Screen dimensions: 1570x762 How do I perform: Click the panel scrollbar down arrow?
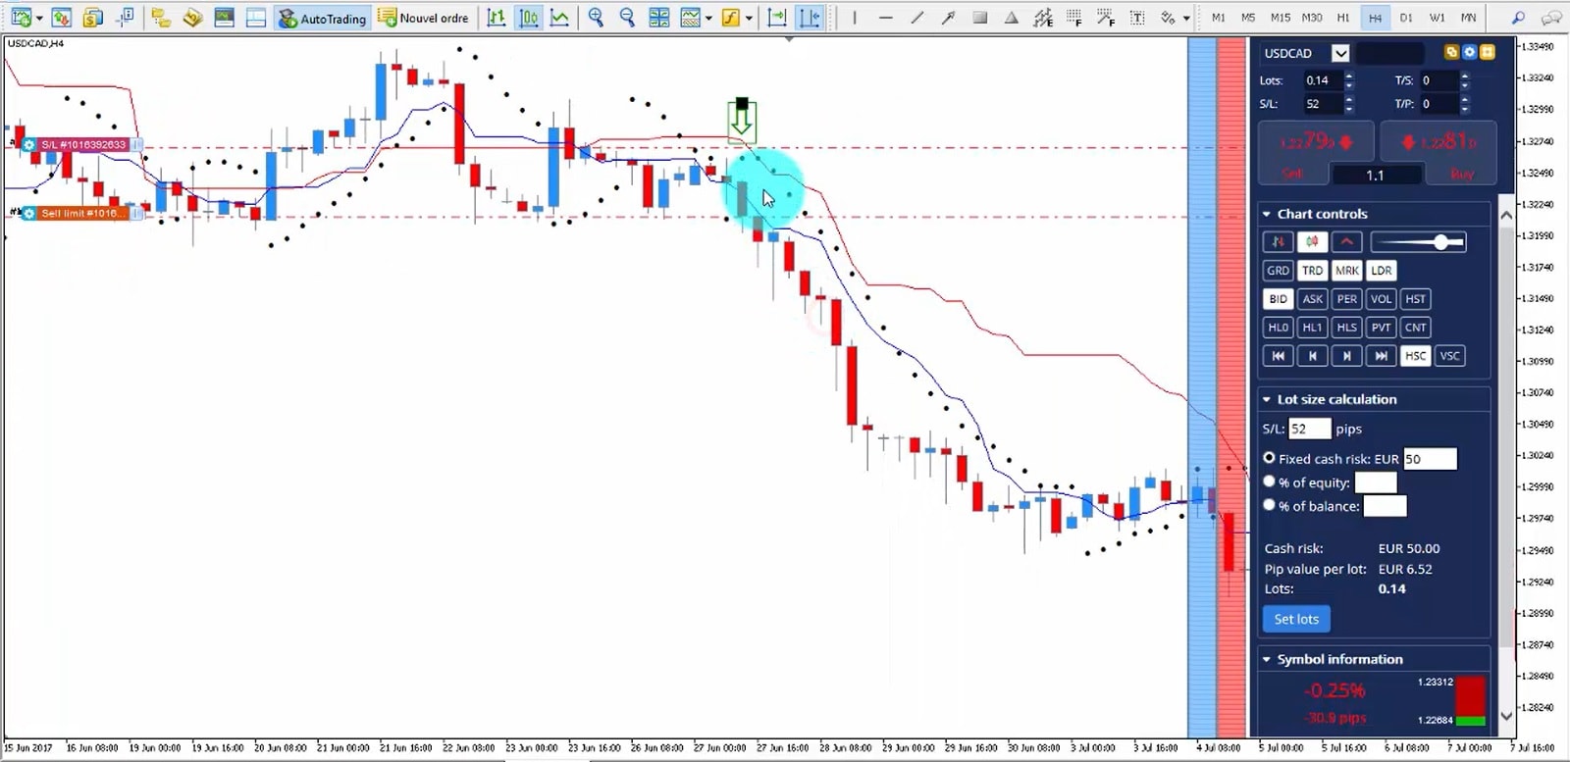(1507, 716)
